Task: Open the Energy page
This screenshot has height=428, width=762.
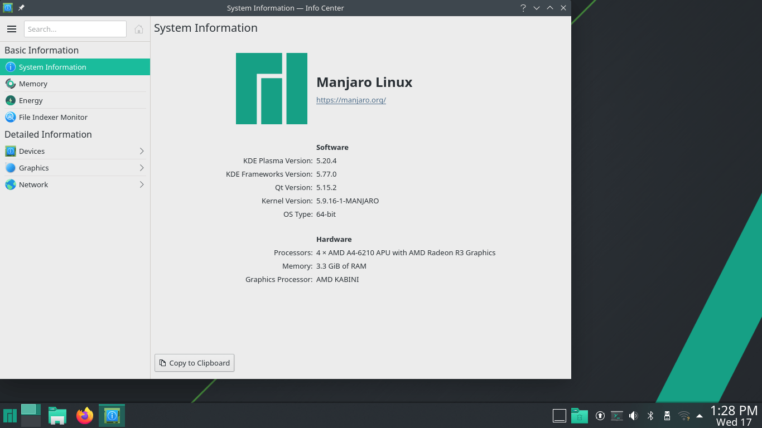Action: (75, 100)
